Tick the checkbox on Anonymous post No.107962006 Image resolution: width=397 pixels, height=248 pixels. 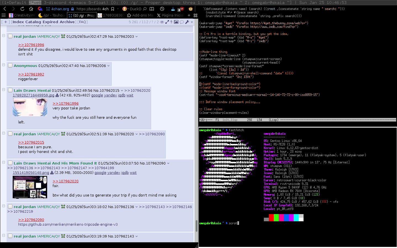coord(10,65)
